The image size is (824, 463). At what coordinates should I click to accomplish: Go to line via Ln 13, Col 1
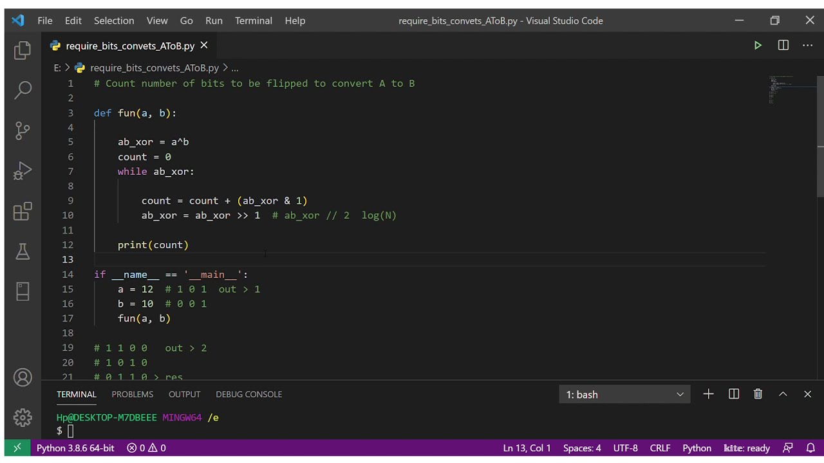click(527, 448)
